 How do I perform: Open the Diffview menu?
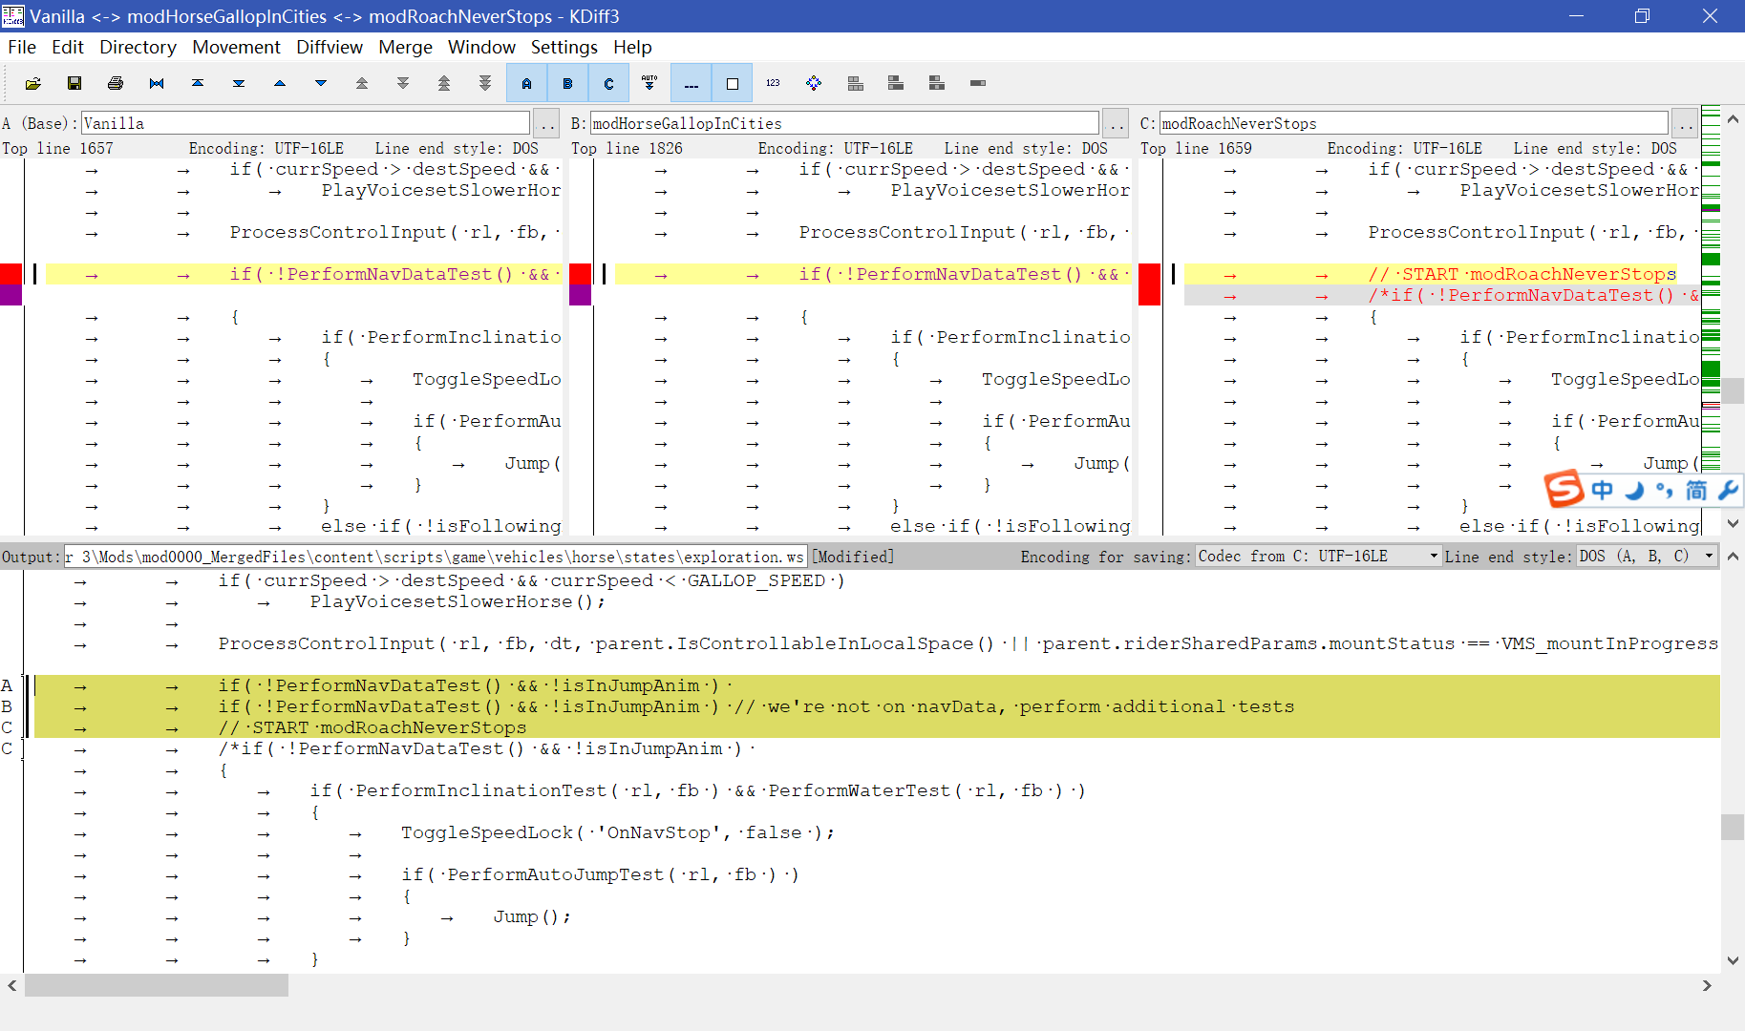(x=330, y=47)
